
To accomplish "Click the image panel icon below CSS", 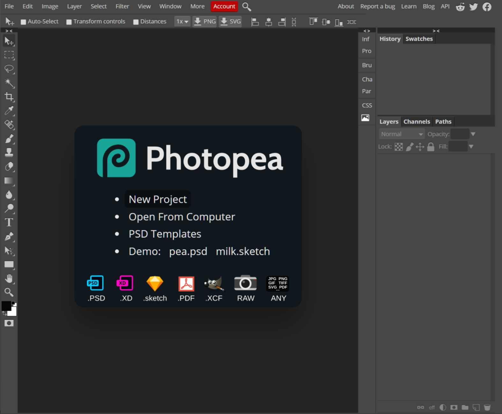I will [365, 118].
